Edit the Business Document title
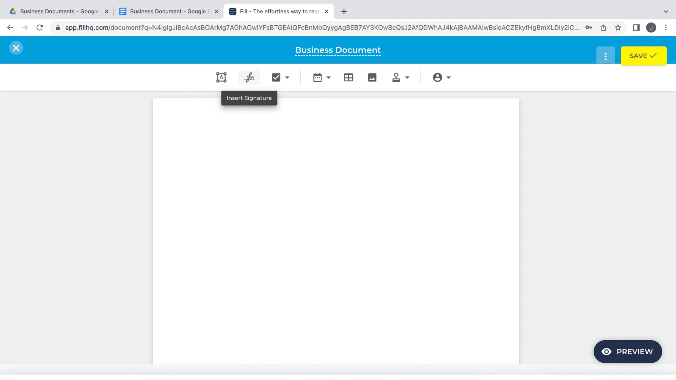676x380 pixels. 338,50
